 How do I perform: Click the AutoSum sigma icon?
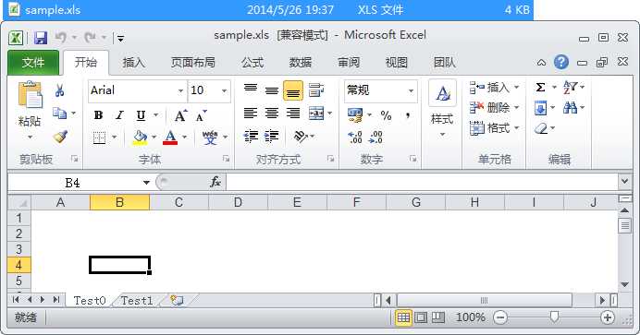pyautogui.click(x=540, y=87)
